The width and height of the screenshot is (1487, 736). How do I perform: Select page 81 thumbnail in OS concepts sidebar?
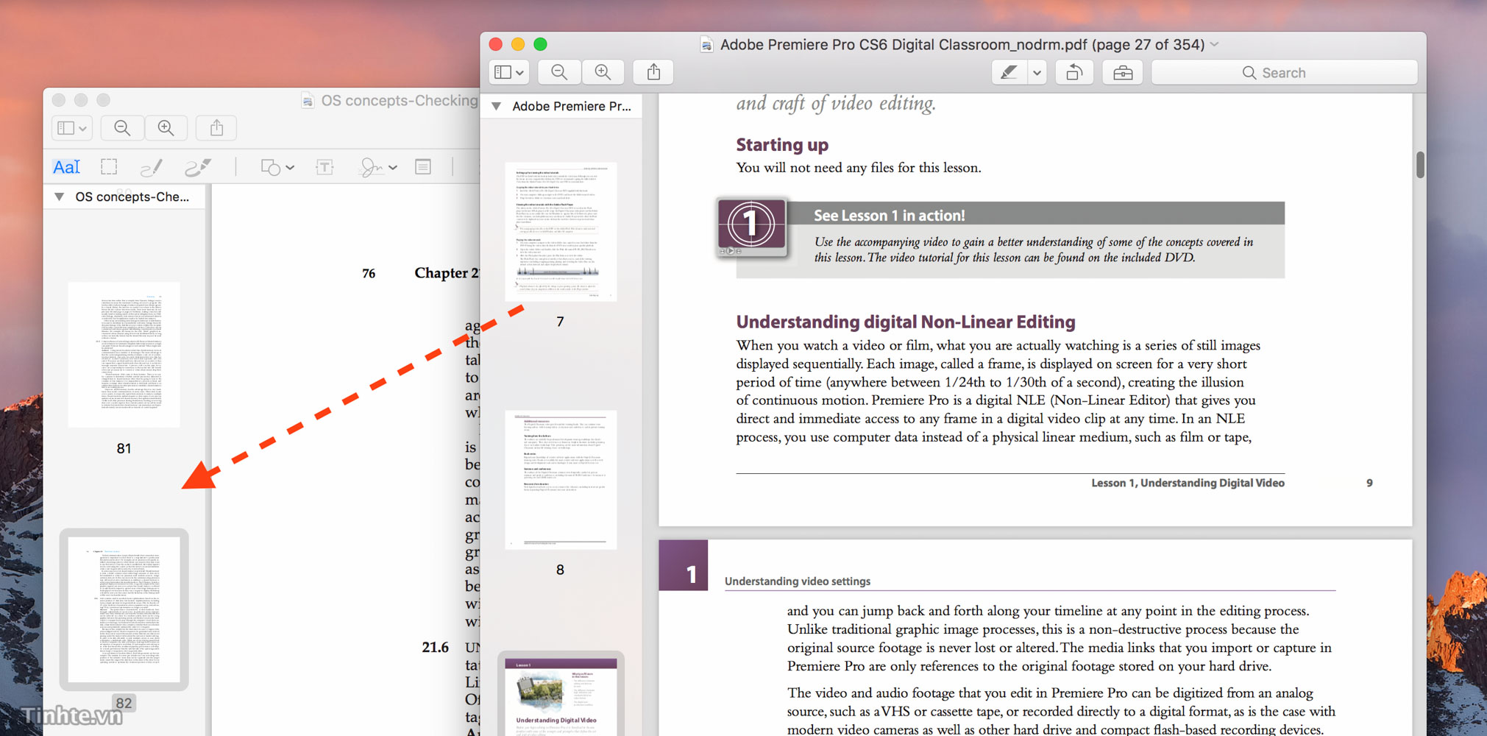pyautogui.click(x=124, y=355)
